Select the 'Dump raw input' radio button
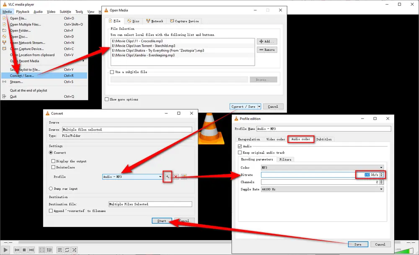The image size is (419, 255). (x=51, y=189)
